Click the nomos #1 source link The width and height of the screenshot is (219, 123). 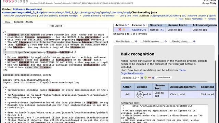point(162,30)
